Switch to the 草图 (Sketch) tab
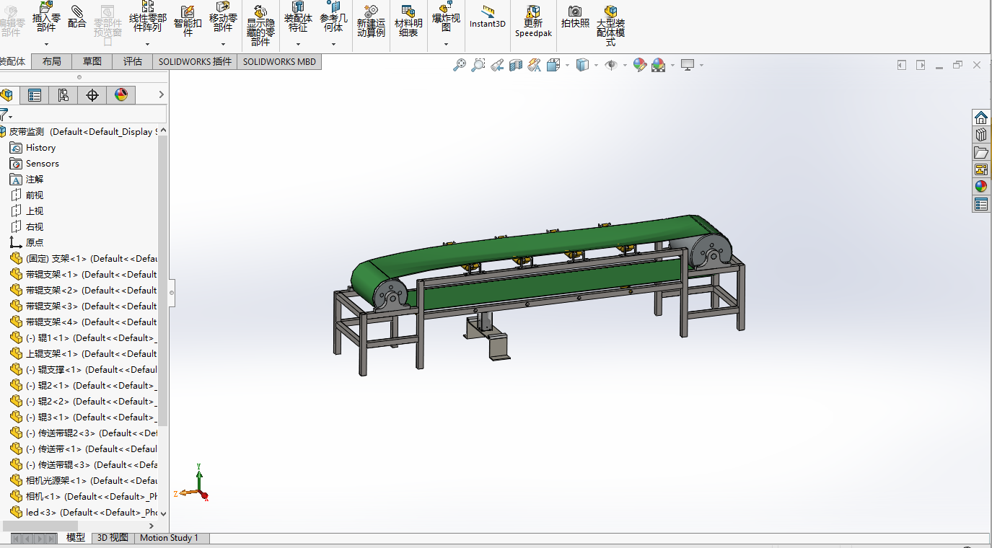The height and width of the screenshot is (548, 992). [92, 61]
